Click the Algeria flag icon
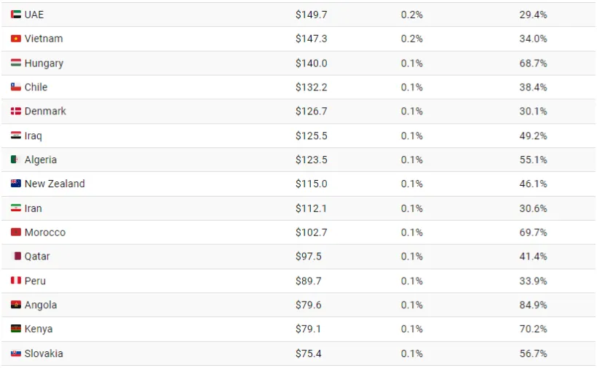The width and height of the screenshot is (597, 368). tap(15, 160)
